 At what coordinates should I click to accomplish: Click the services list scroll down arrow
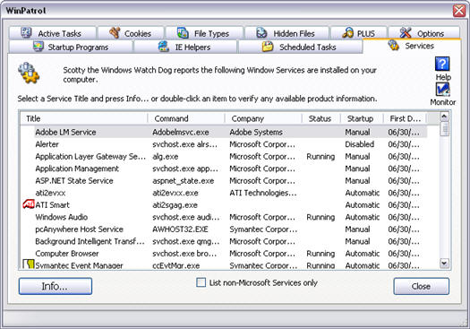pos(444,264)
